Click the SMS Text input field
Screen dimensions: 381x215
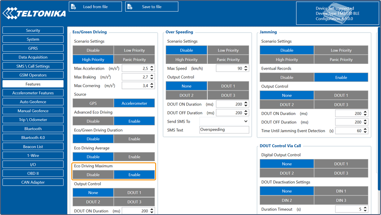coord(224,130)
